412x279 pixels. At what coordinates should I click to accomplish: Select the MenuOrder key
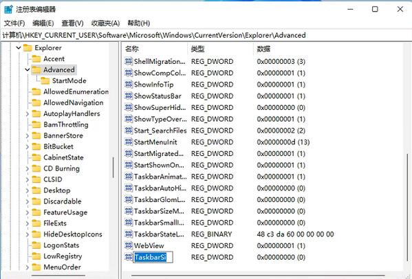click(x=62, y=267)
